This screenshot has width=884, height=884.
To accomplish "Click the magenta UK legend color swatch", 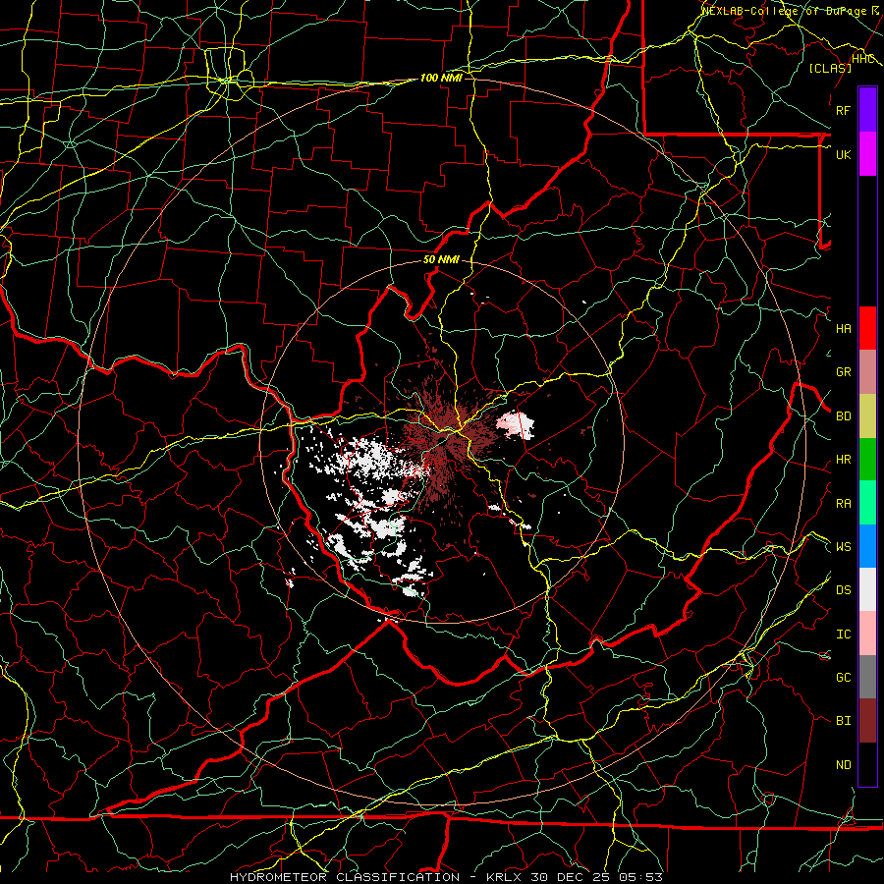I will pyautogui.click(x=867, y=154).
